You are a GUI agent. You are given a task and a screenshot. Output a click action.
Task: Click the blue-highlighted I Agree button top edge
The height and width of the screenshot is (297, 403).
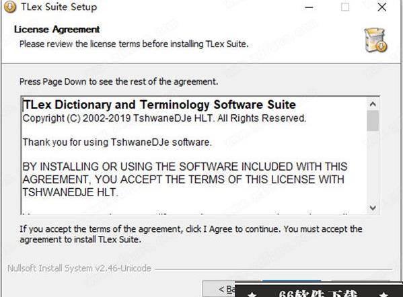291,281
